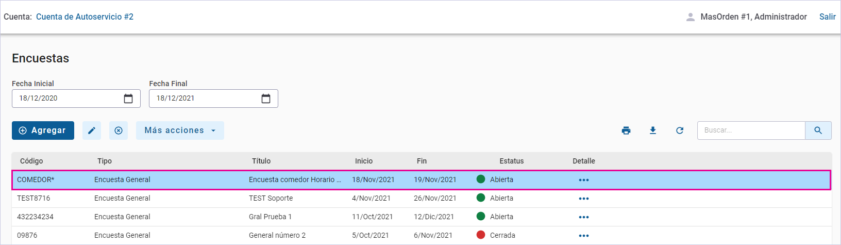Open Fecha Final calendar picker

(266, 99)
